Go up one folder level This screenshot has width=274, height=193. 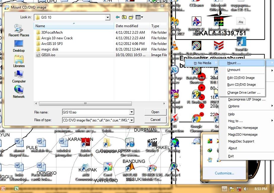(124, 17)
